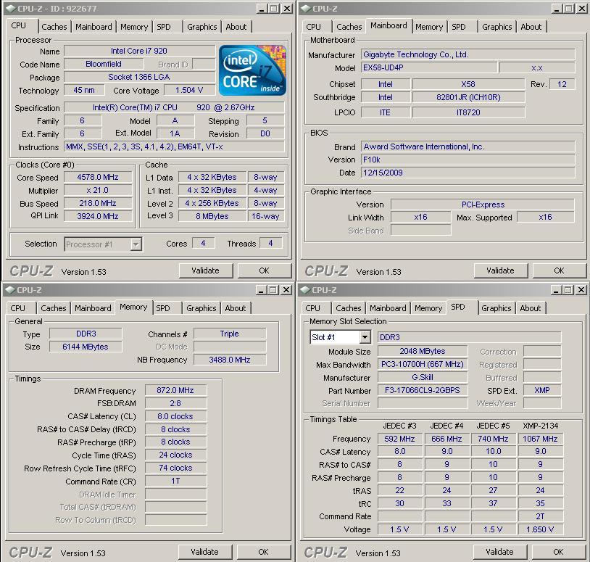
Task: Click the Max Bandwidth value PC3-10700H (667 MHz)
Action: click(423, 364)
